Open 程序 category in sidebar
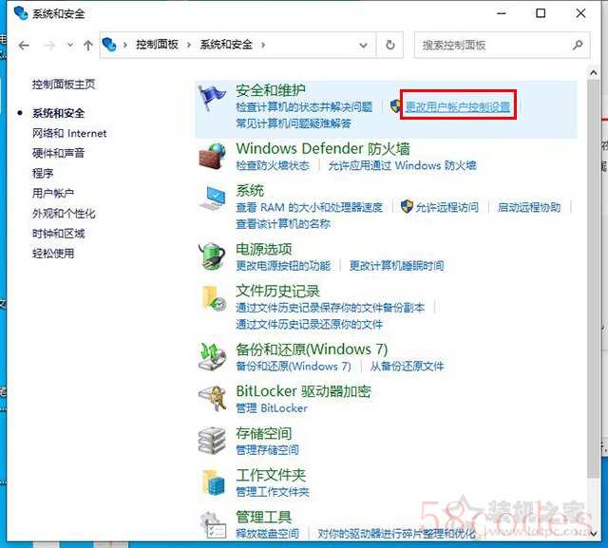This screenshot has width=608, height=548. pyautogui.click(x=43, y=173)
